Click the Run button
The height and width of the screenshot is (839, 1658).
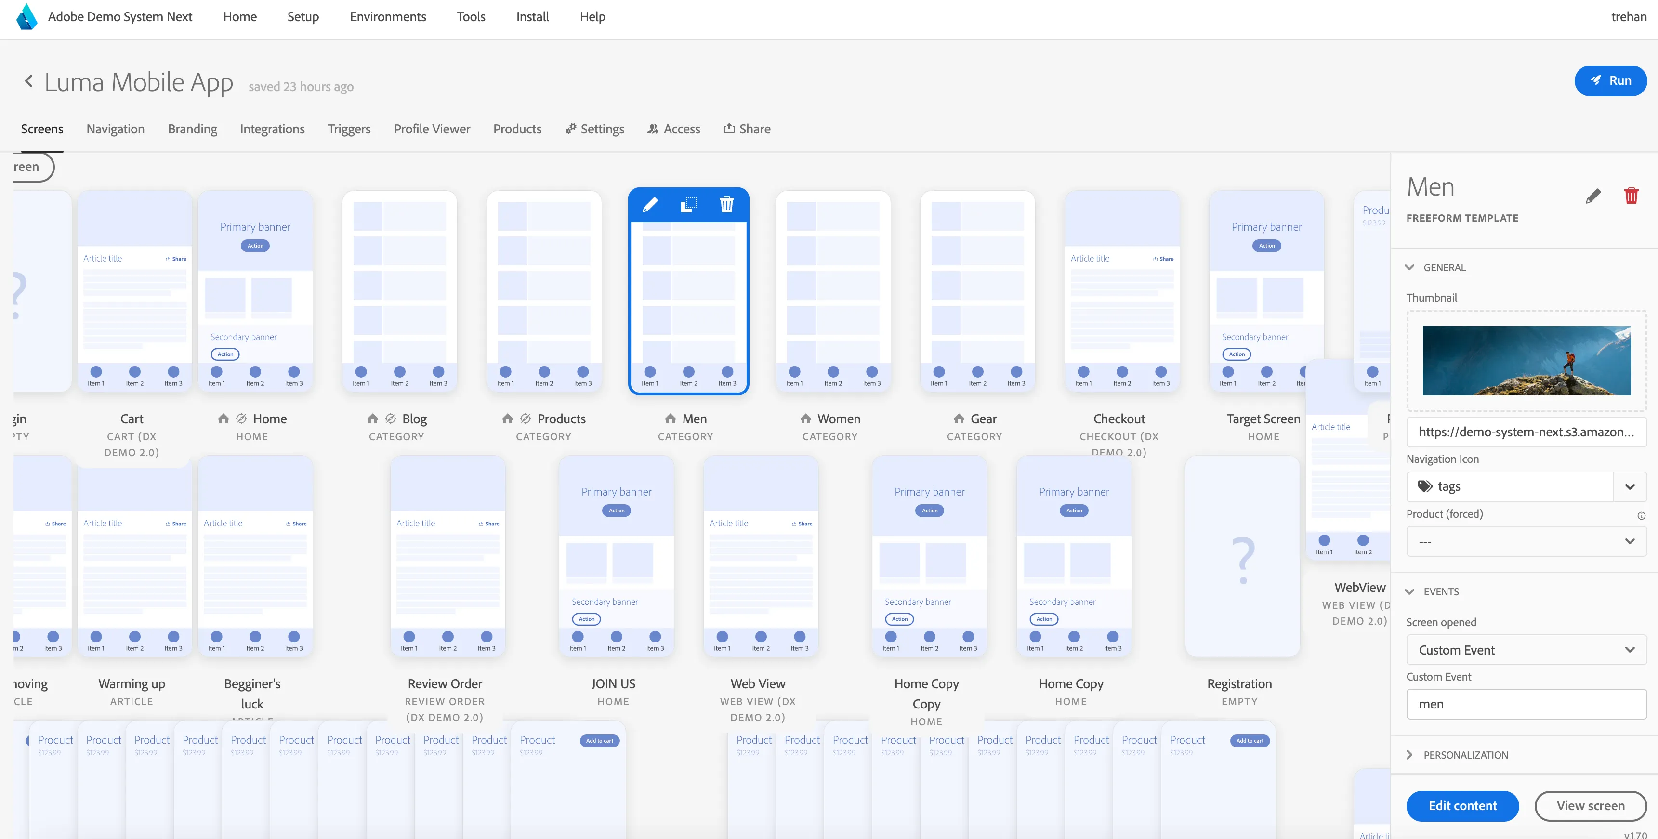click(x=1610, y=81)
